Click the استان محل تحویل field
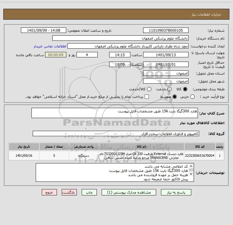The image size is (233, 225). [x=166, y=73]
